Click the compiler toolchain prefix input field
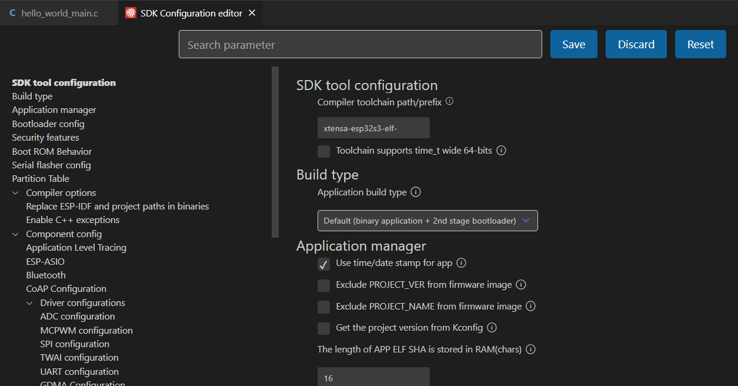The image size is (738, 386). click(373, 128)
